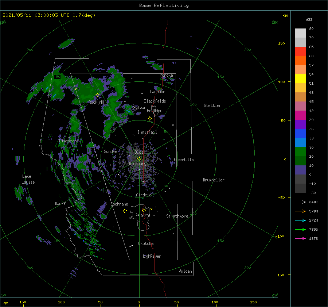Click the Strathmore city label

click(x=177, y=216)
